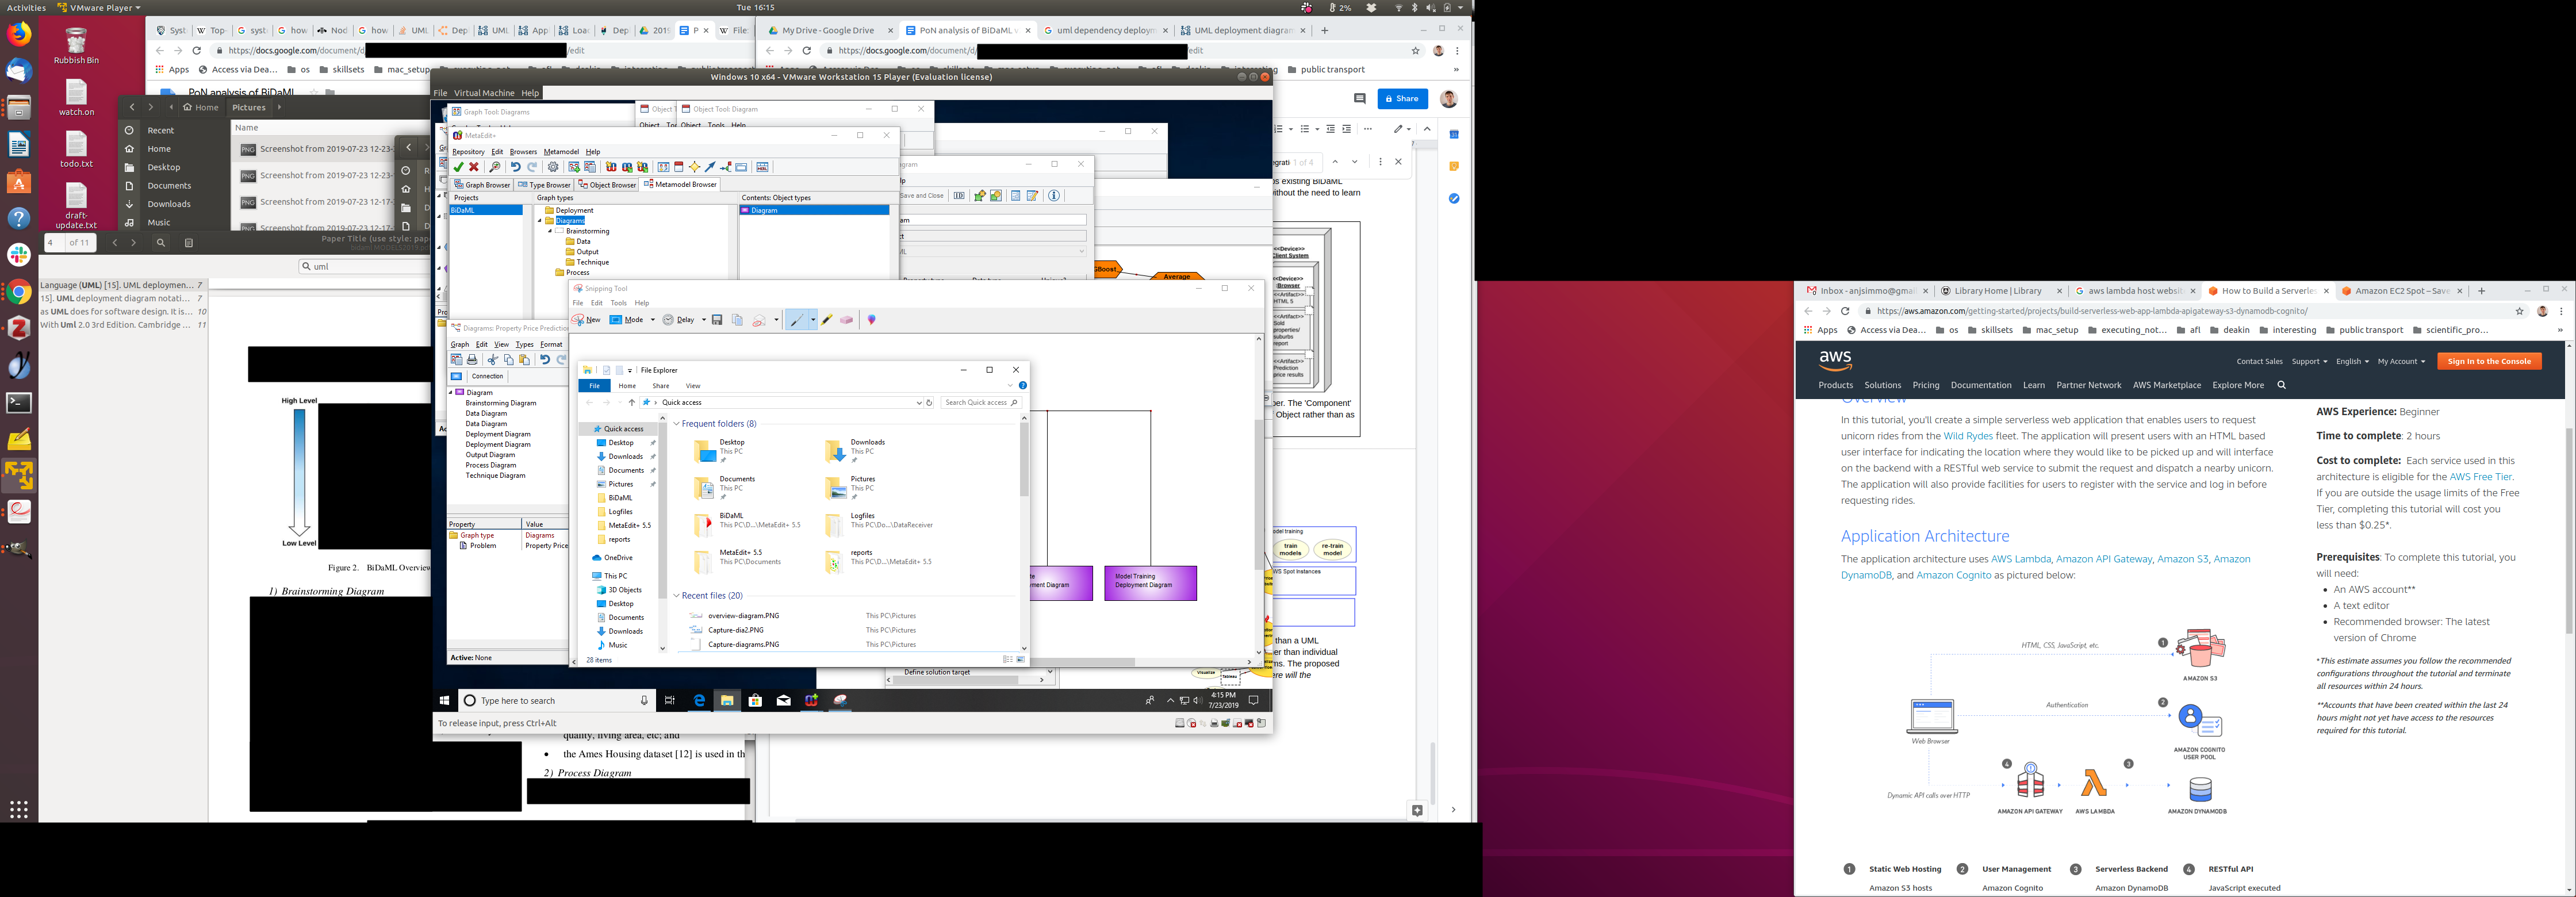This screenshot has width=2576, height=897.
Task: Click the Snipping Tool save floppy icon
Action: click(x=717, y=320)
